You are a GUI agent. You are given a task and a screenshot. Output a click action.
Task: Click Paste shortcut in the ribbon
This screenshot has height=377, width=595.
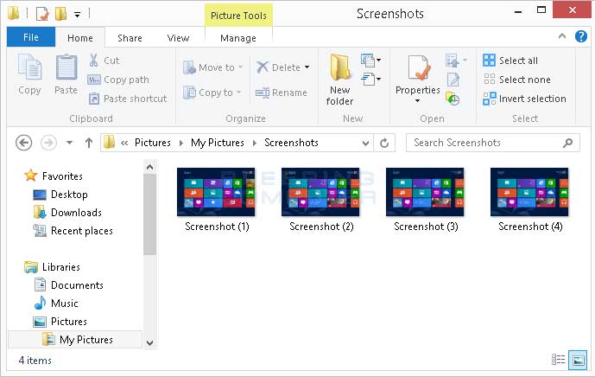pyautogui.click(x=128, y=99)
